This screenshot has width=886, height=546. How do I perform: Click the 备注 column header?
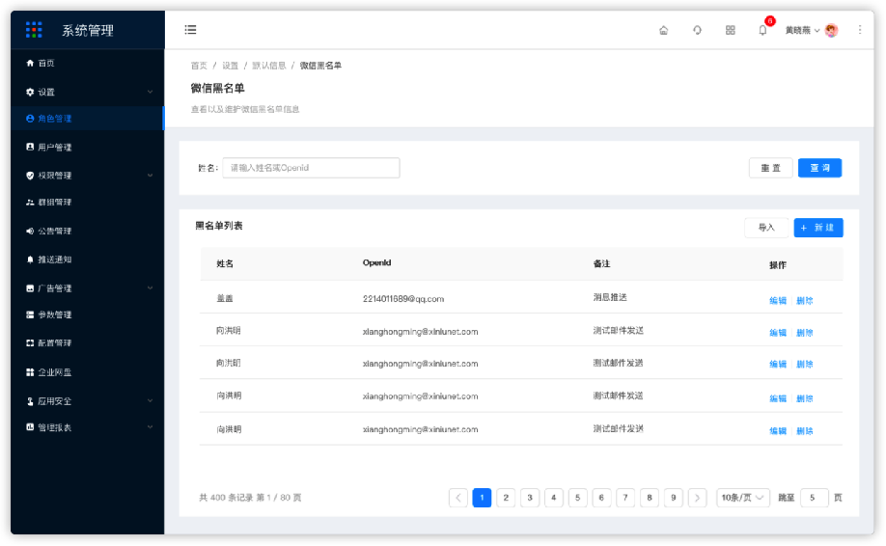(x=602, y=263)
